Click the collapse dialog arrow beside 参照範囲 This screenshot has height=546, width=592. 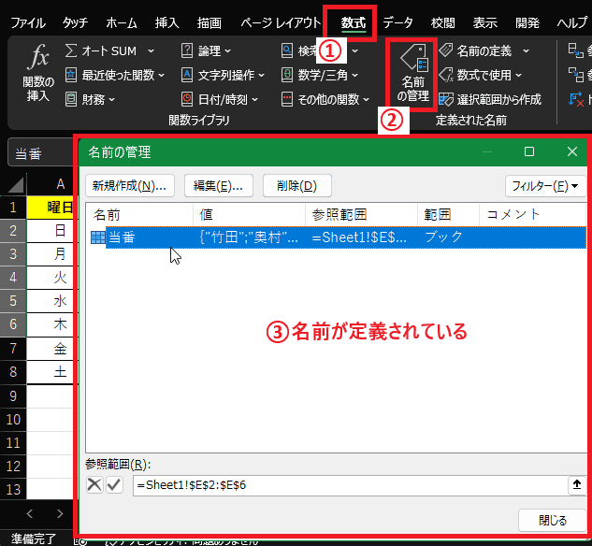(576, 485)
